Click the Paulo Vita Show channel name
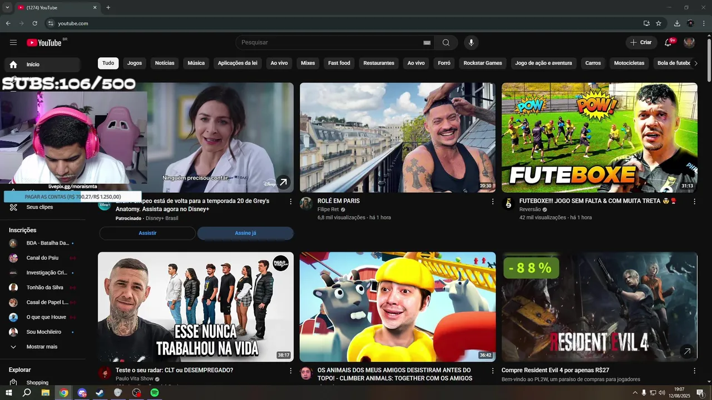 click(x=135, y=378)
